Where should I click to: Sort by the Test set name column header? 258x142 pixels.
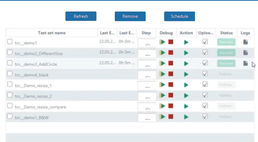[x=52, y=33]
